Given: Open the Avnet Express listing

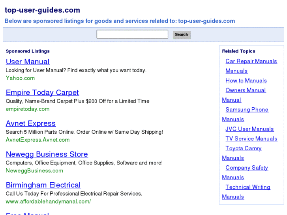Looking at the screenshot, I should coord(31,123).
